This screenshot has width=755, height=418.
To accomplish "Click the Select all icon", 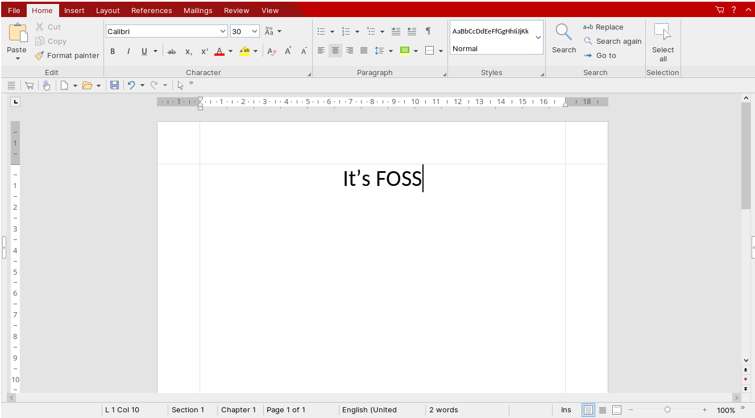I will click(x=662, y=33).
